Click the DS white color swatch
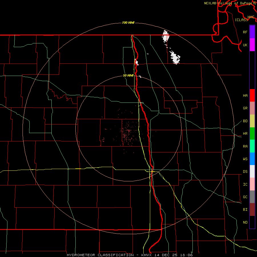 pos(252,171)
